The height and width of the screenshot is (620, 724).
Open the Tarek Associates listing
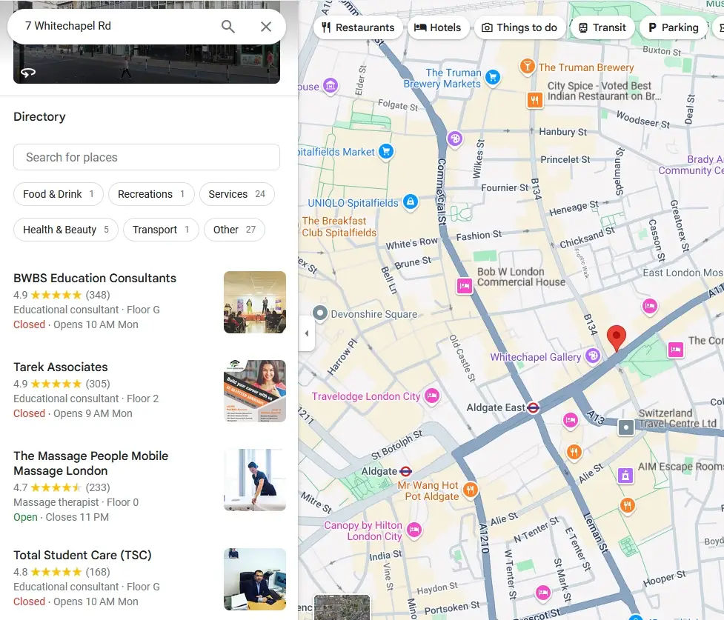click(x=61, y=367)
